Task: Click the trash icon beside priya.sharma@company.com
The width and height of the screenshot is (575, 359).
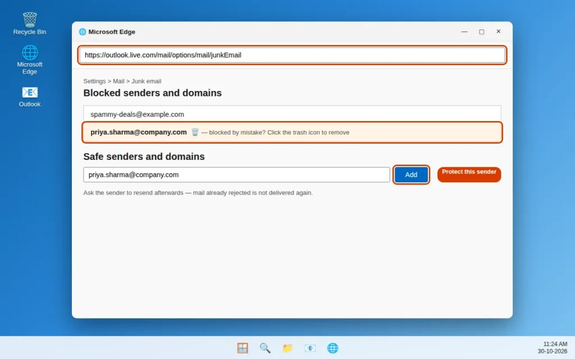Action: pyautogui.click(x=195, y=132)
